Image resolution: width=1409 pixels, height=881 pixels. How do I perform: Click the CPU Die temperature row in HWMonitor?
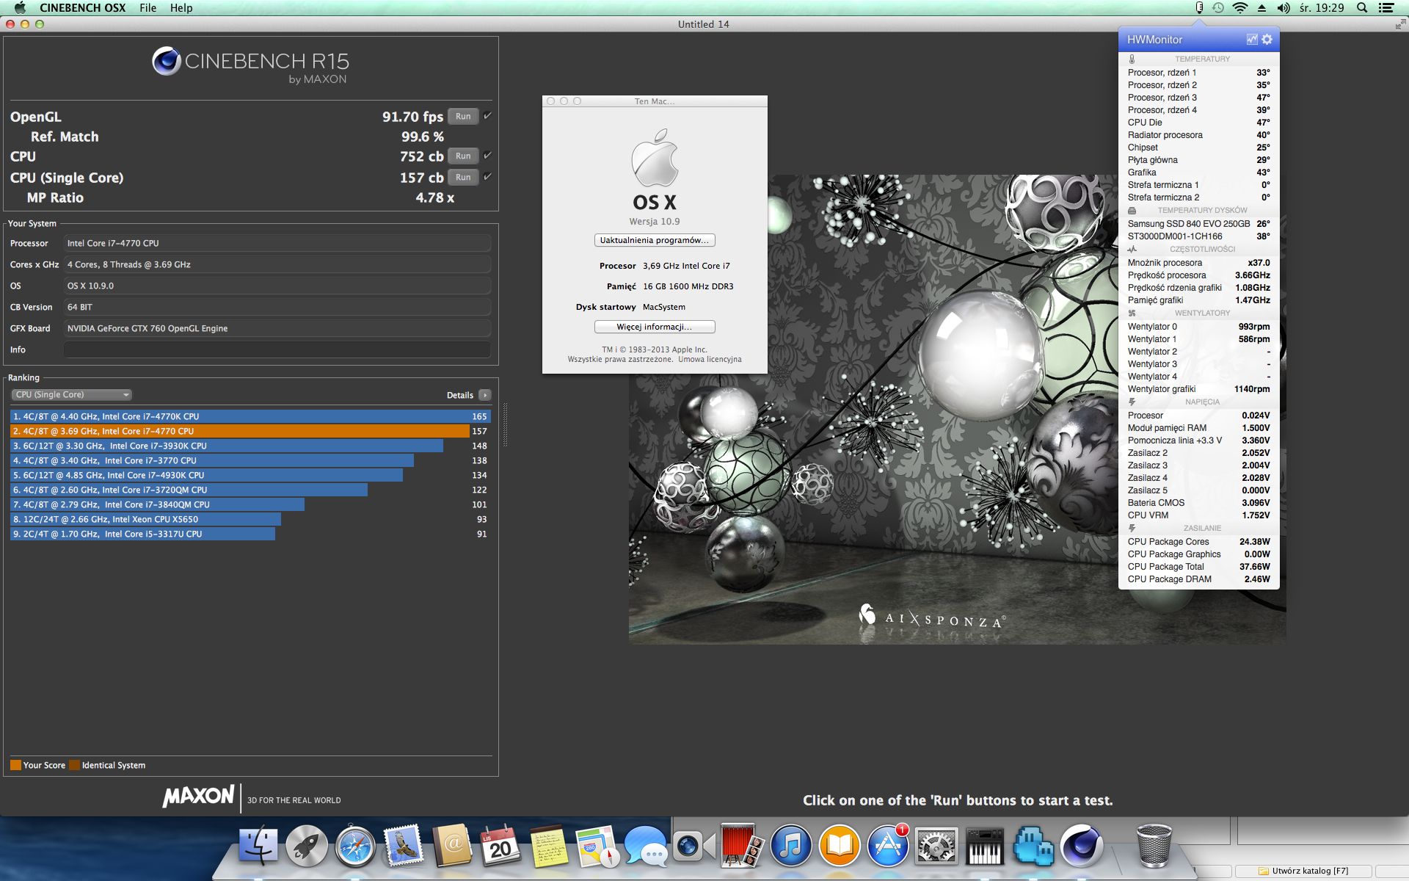(x=1198, y=123)
